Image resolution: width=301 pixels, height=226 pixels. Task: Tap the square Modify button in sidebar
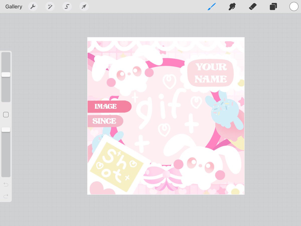[6, 115]
